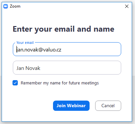This screenshot has width=135, height=124.
Task: Click the 'Enter your email and name' heading
Action: (x=64, y=29)
